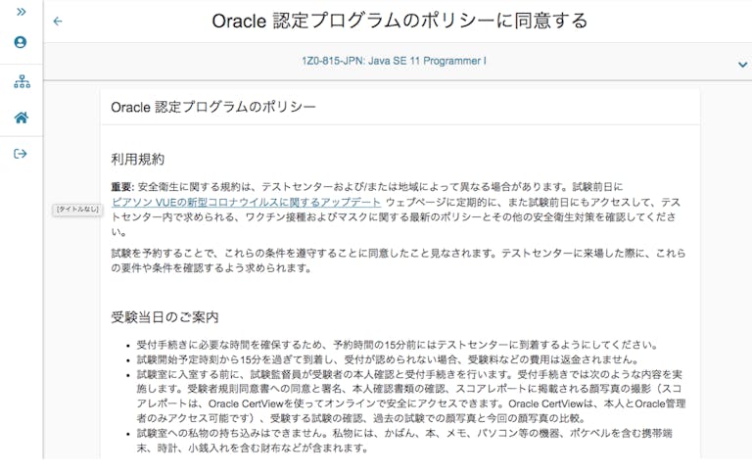Viewport: 752px width, 474px height.
Task: Click the 受験当日のご案内 heading
Action: coord(164,317)
